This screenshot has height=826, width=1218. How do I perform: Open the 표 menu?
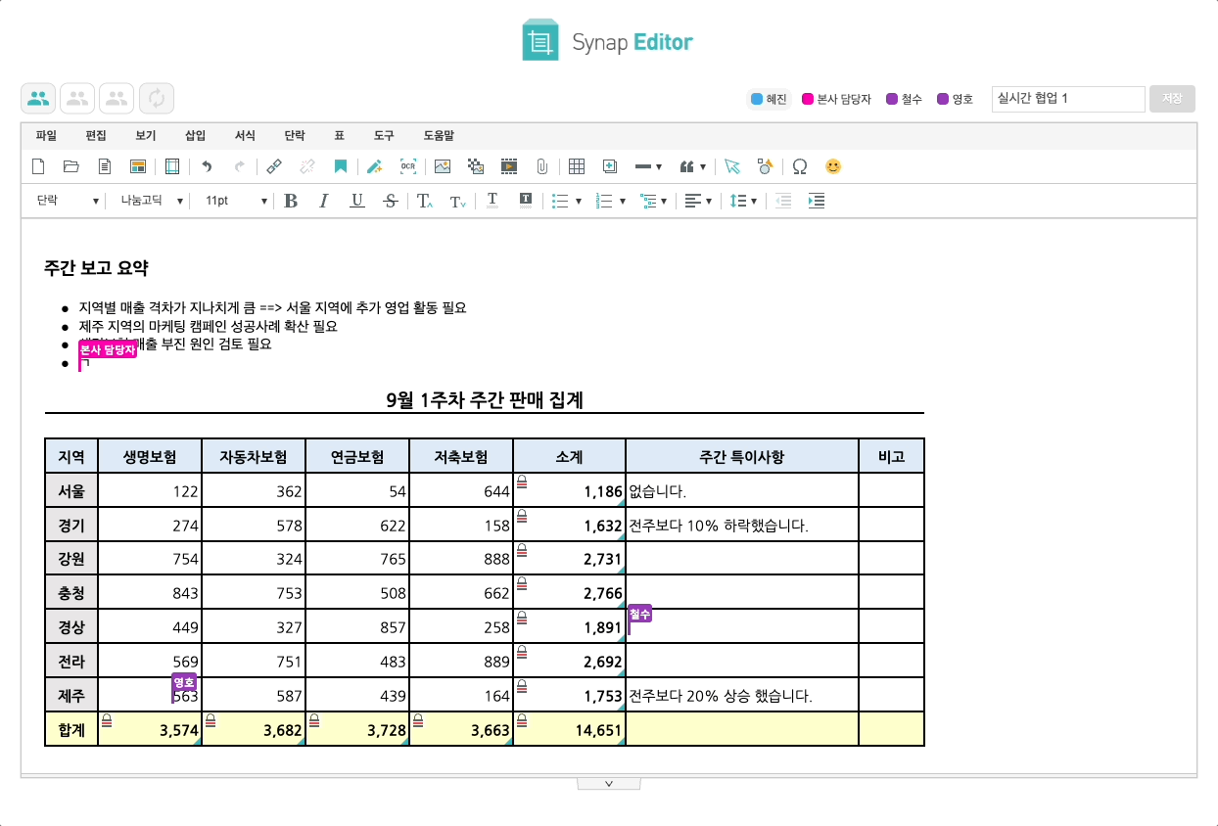point(339,135)
